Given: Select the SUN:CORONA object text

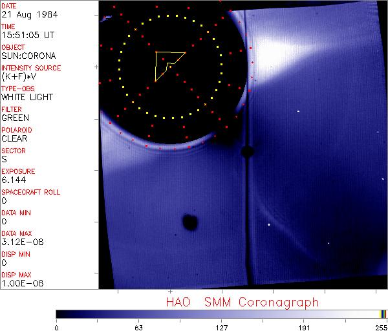Looking at the screenshot, I should pos(28,56).
